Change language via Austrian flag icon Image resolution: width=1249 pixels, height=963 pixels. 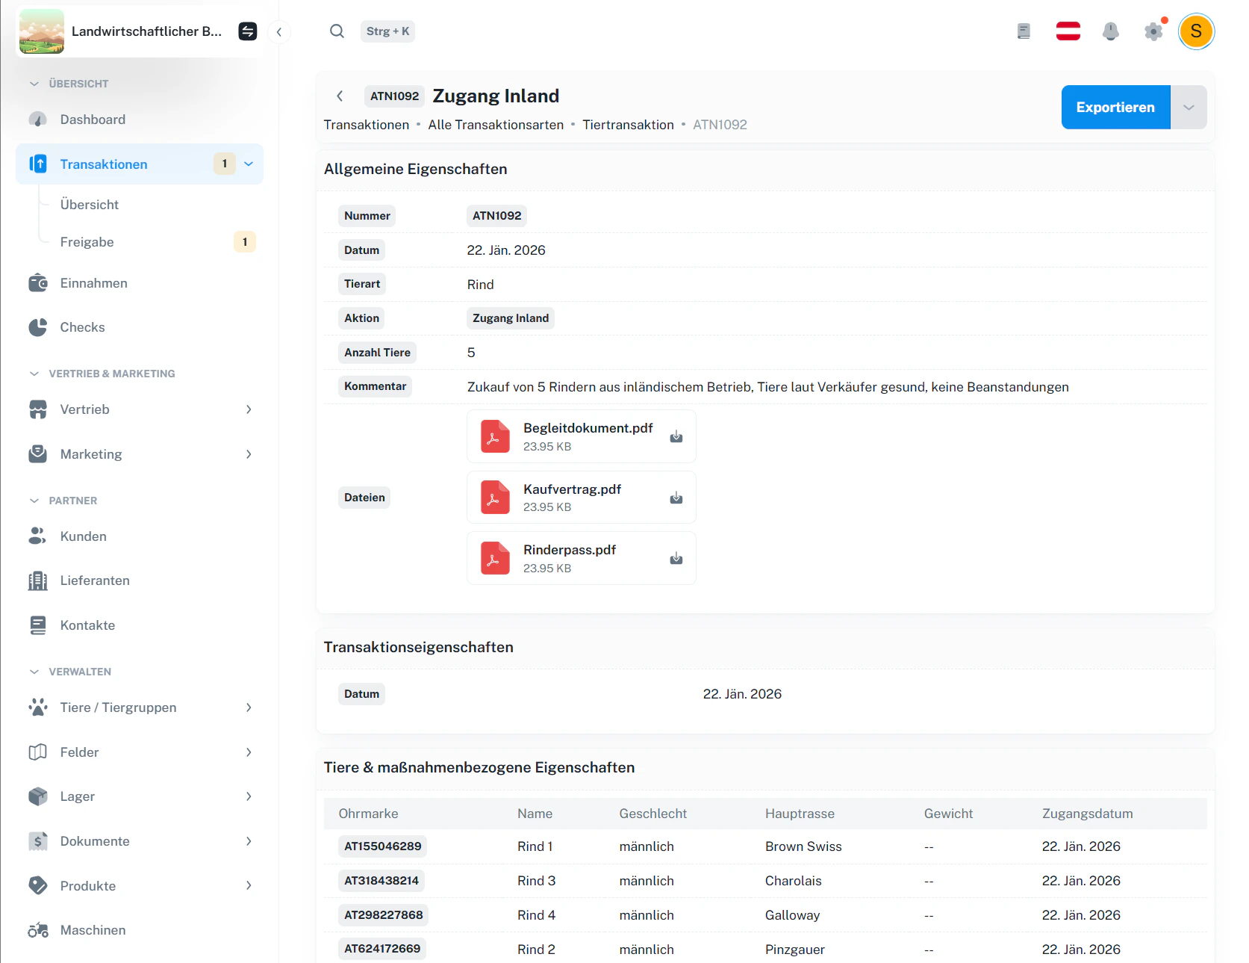[1068, 31]
